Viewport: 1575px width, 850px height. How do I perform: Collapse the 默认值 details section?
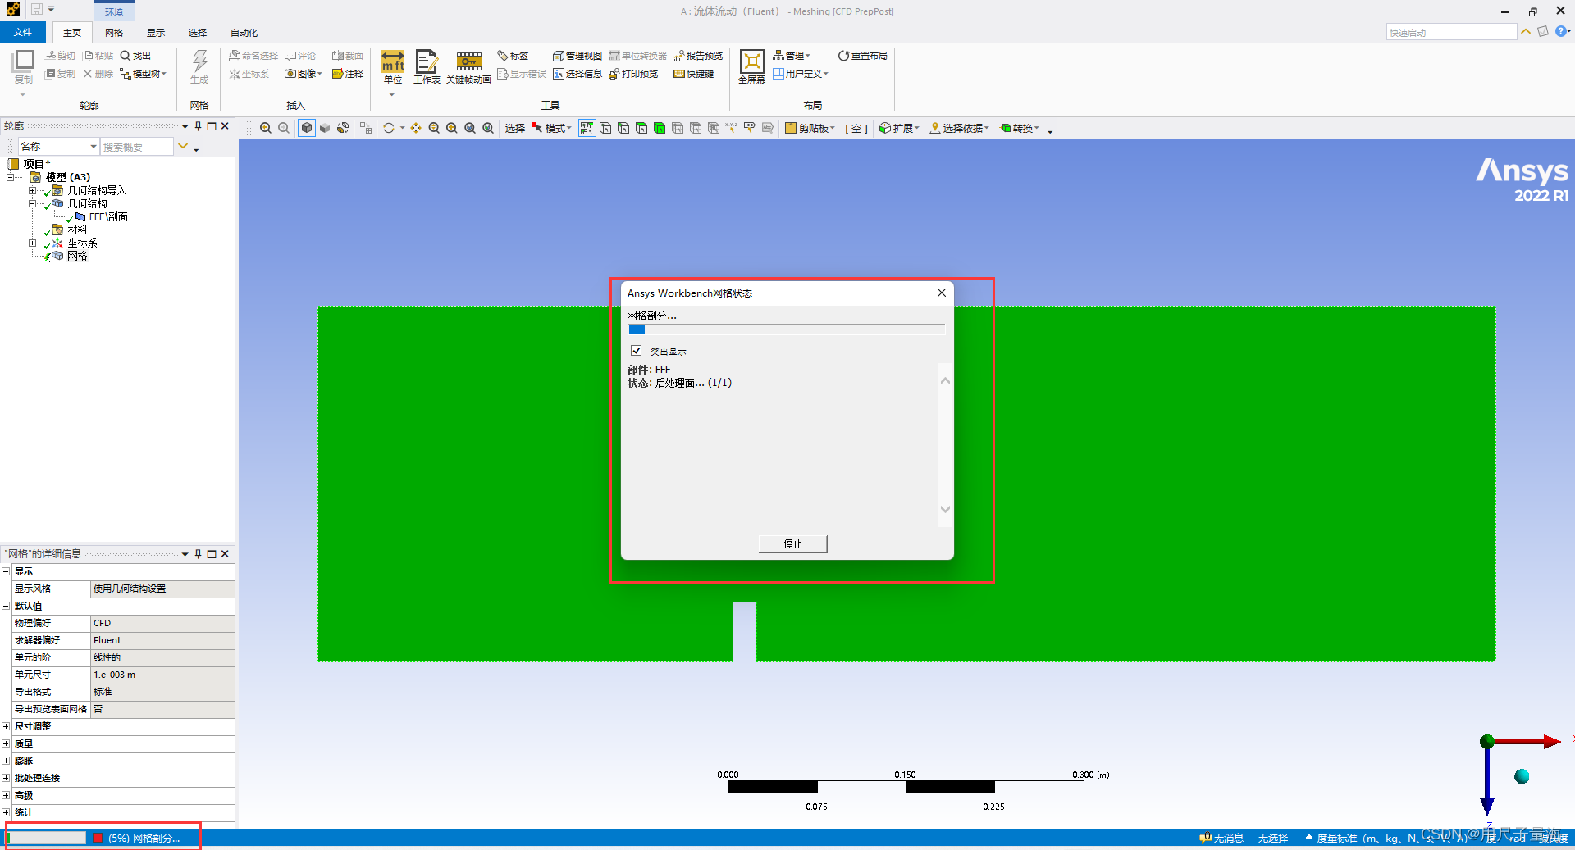point(6,606)
